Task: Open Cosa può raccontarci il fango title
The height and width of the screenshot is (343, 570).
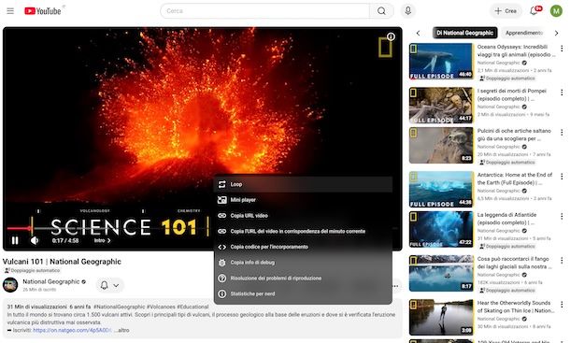Action: click(x=514, y=263)
